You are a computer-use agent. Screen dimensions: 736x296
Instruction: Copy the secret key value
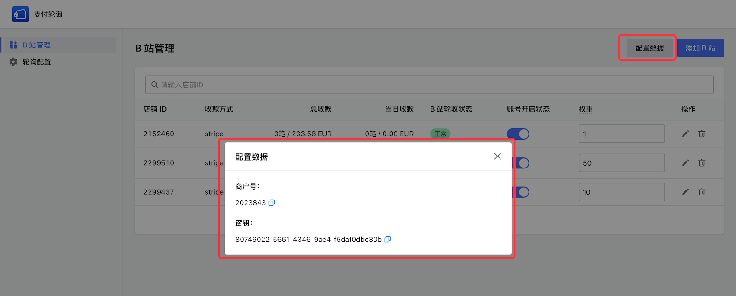387,240
